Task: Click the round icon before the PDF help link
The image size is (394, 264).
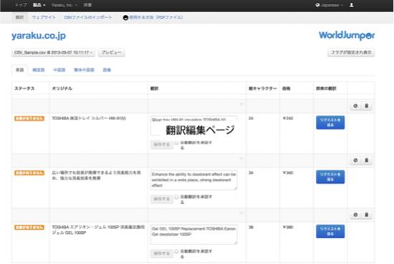Action: click(125, 18)
